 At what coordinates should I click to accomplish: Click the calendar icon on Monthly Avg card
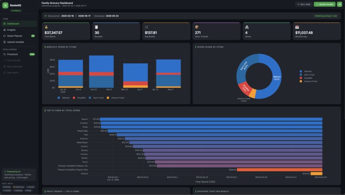(297, 27)
